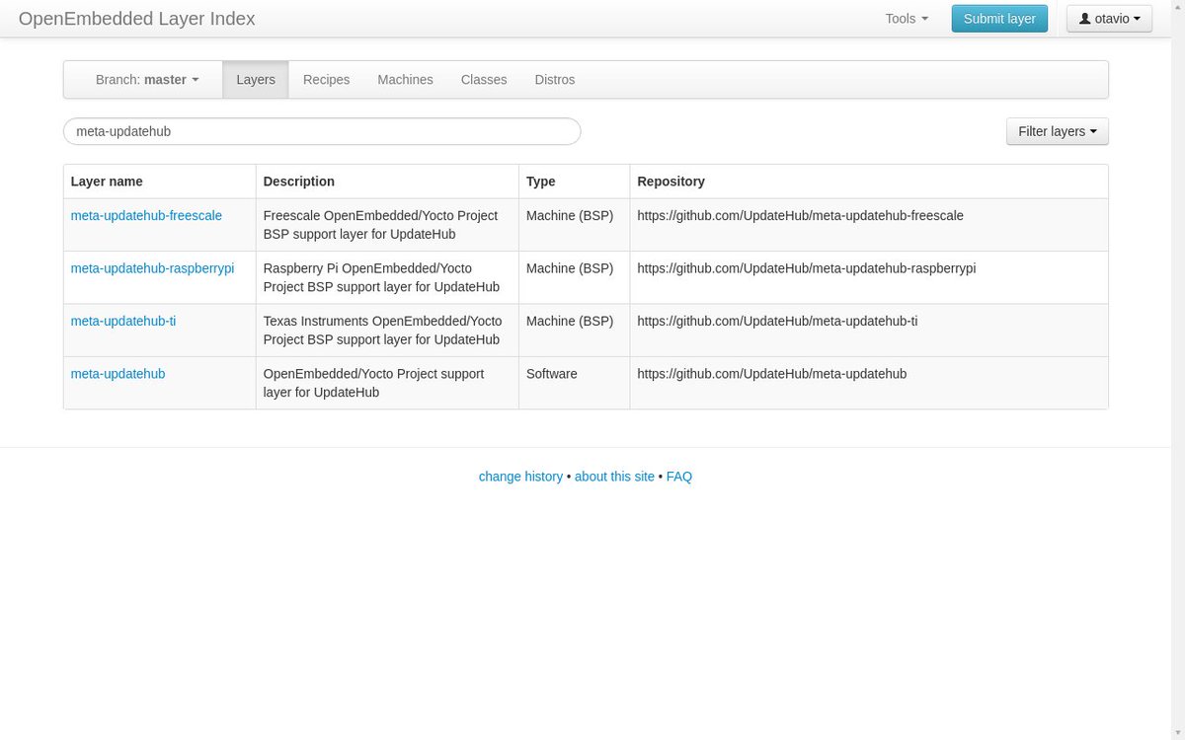Open the meta-updatehub software layer link
The width and height of the screenshot is (1185, 740).
click(x=118, y=374)
